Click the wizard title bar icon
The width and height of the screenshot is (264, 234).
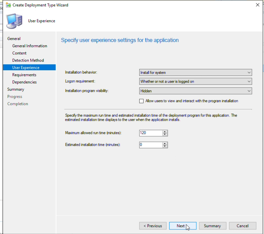click(9, 5)
